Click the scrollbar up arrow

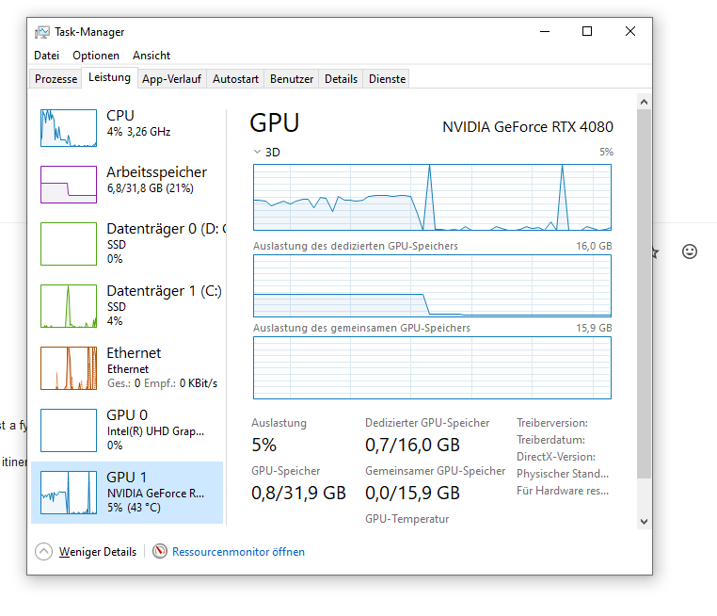(x=644, y=102)
